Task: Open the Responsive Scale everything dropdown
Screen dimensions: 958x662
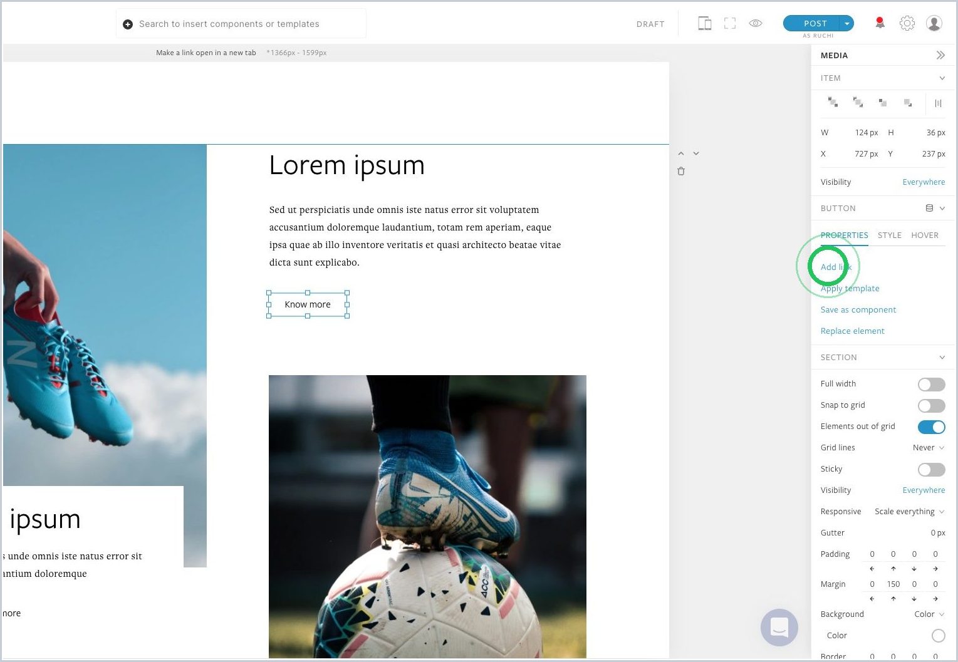Action: click(910, 512)
